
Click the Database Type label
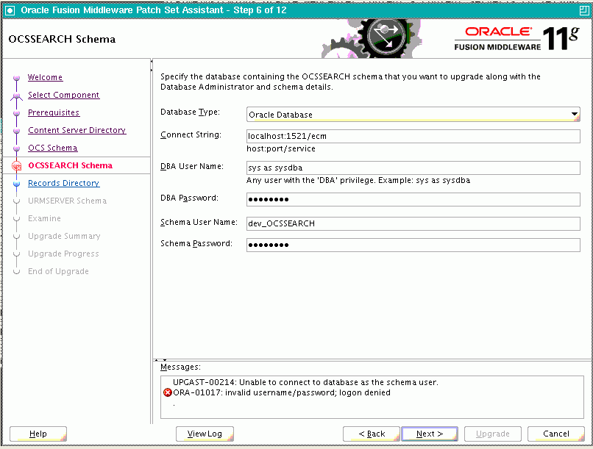tap(191, 112)
